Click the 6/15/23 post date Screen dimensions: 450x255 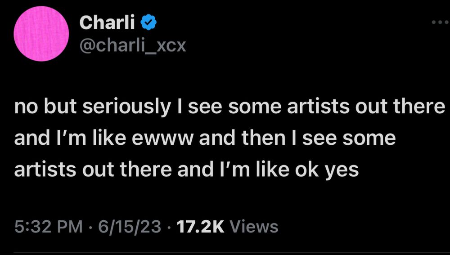(x=129, y=226)
